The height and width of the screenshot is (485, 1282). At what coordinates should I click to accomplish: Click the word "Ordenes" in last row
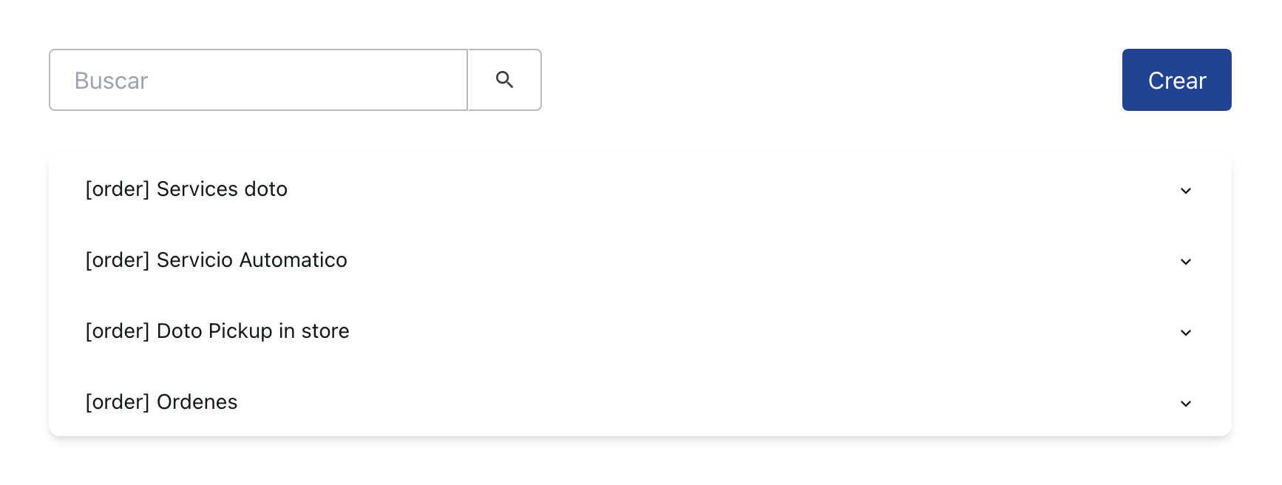pyautogui.click(x=197, y=402)
